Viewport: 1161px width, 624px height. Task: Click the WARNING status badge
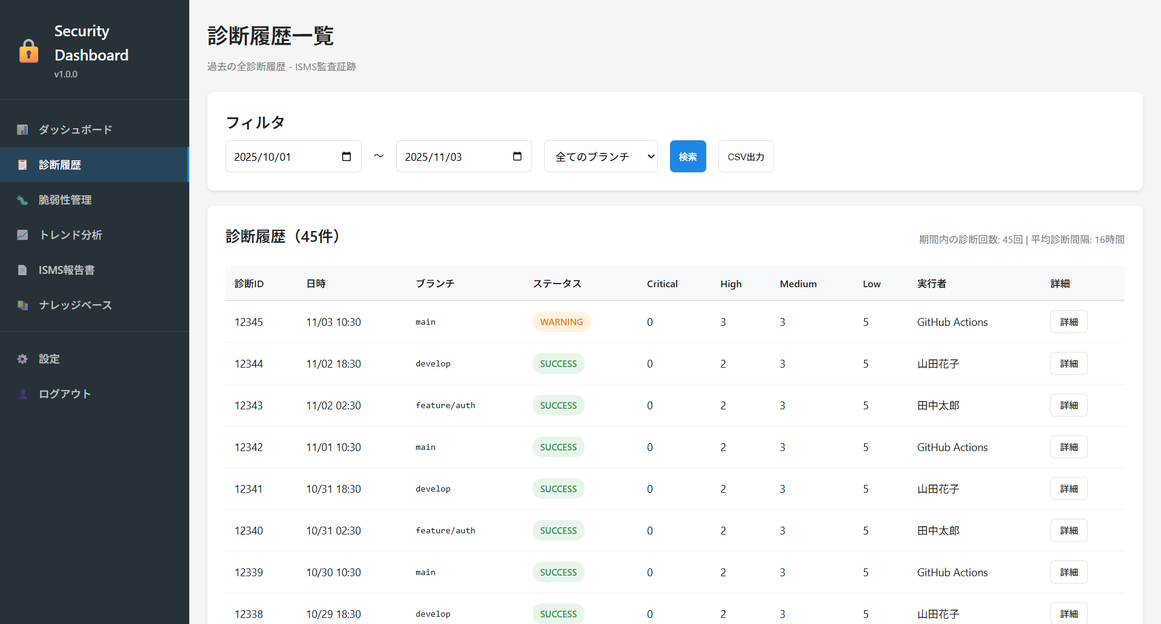tap(561, 322)
